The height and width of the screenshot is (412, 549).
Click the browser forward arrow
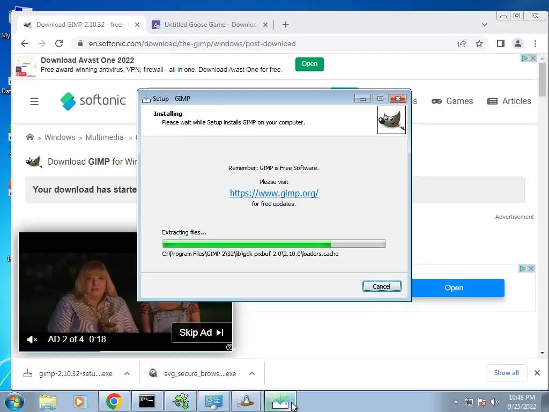(42, 43)
